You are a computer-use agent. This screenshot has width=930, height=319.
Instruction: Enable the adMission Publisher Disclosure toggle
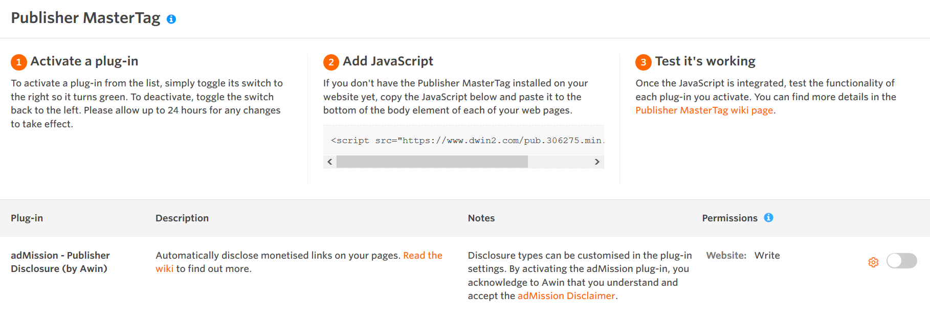901,261
